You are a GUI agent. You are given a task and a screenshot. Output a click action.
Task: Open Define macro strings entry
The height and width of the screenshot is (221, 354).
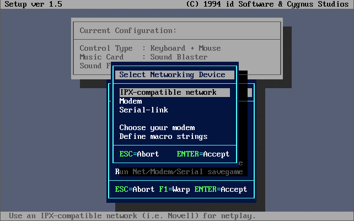pyautogui.click(x=163, y=137)
